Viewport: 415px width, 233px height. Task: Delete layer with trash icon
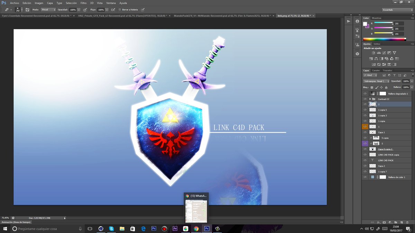[x=407, y=222]
